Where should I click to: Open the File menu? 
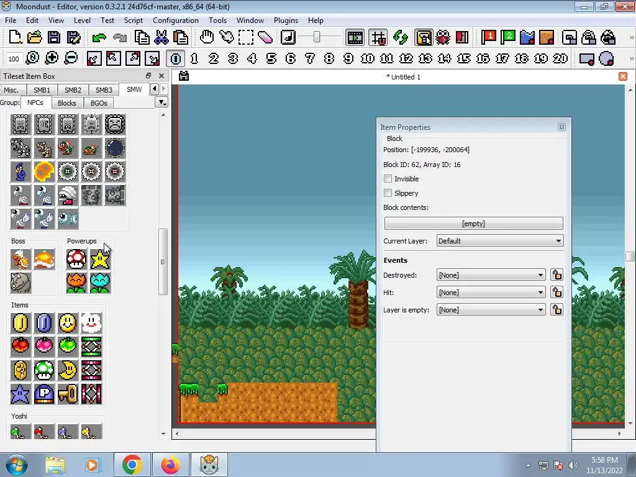[11, 20]
